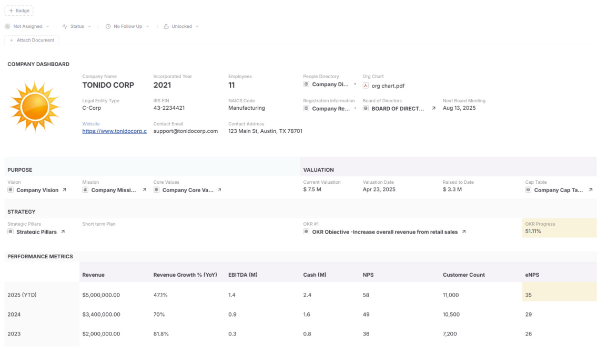Expand the No Follow Up dropdown
This screenshot has height=347, width=597.
[127, 26]
